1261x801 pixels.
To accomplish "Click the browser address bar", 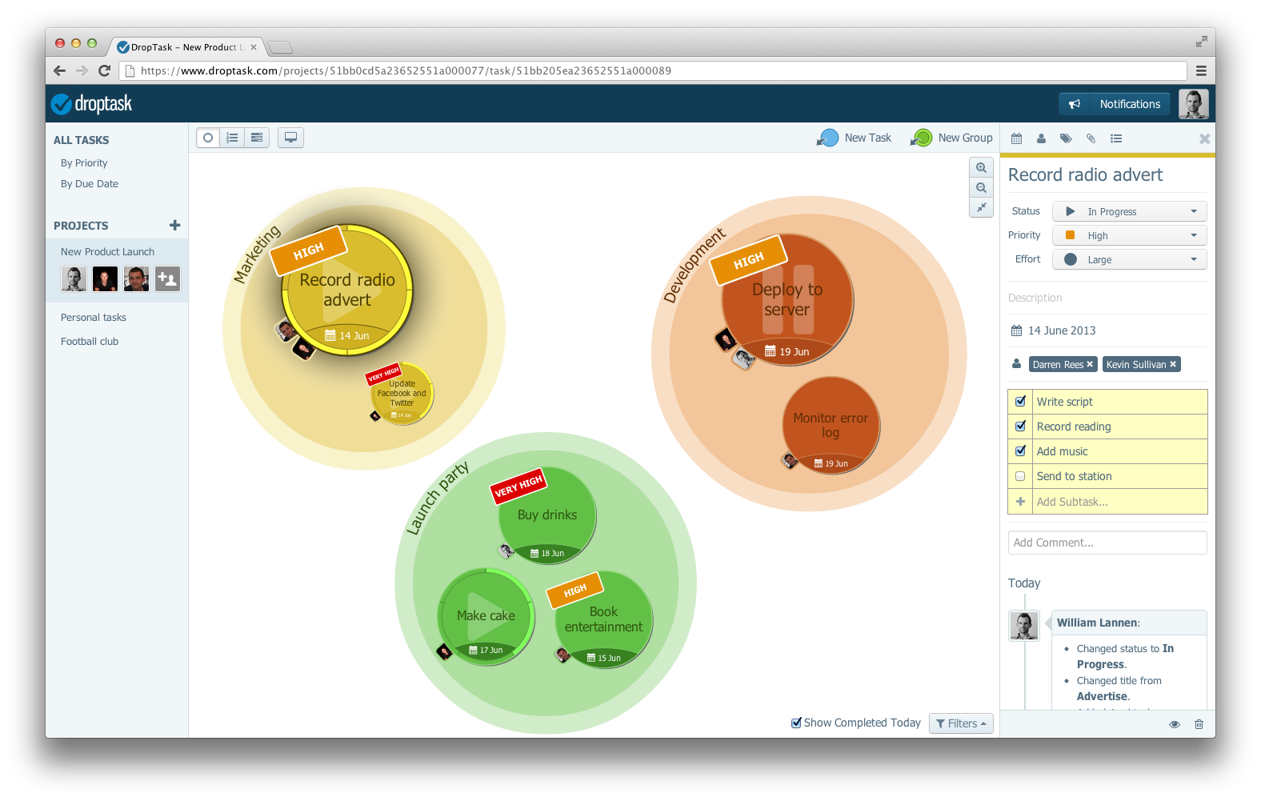I will pos(652,70).
